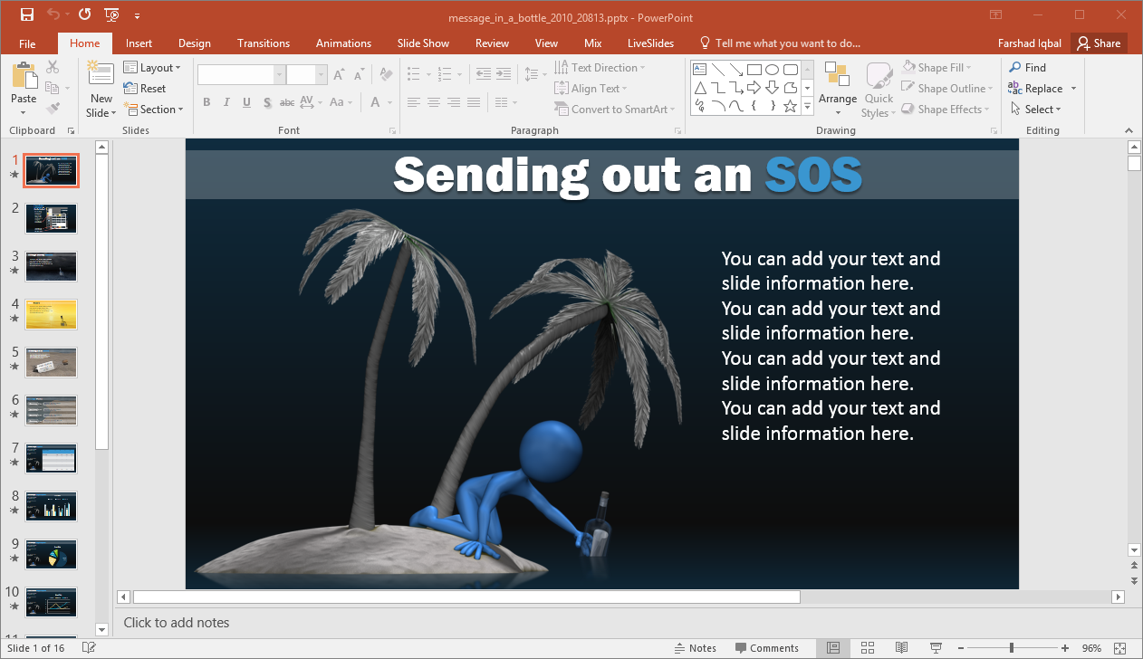This screenshot has height=659, width=1143.
Task: Expand the Layout dropdown
Action: pos(152,68)
